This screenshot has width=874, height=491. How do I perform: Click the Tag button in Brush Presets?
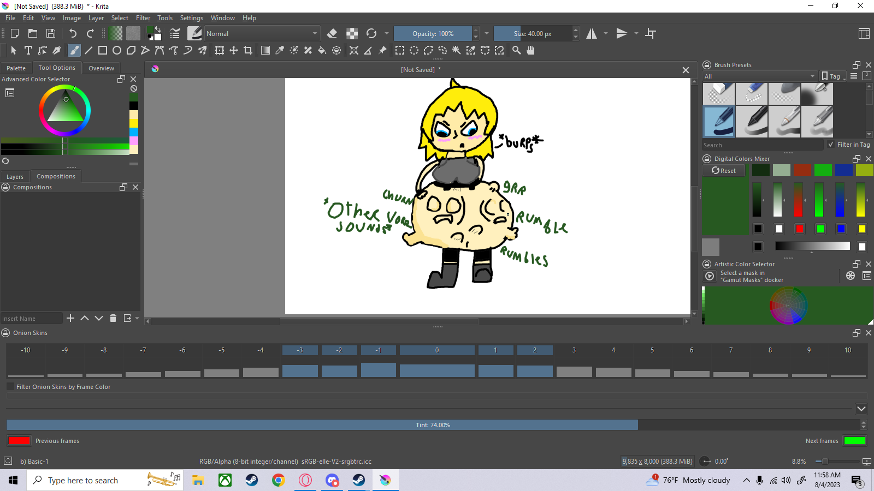(x=833, y=76)
